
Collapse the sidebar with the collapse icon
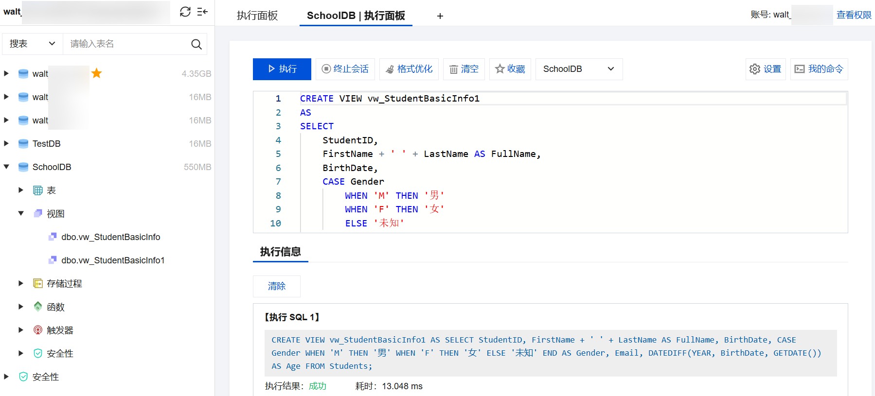click(x=202, y=12)
